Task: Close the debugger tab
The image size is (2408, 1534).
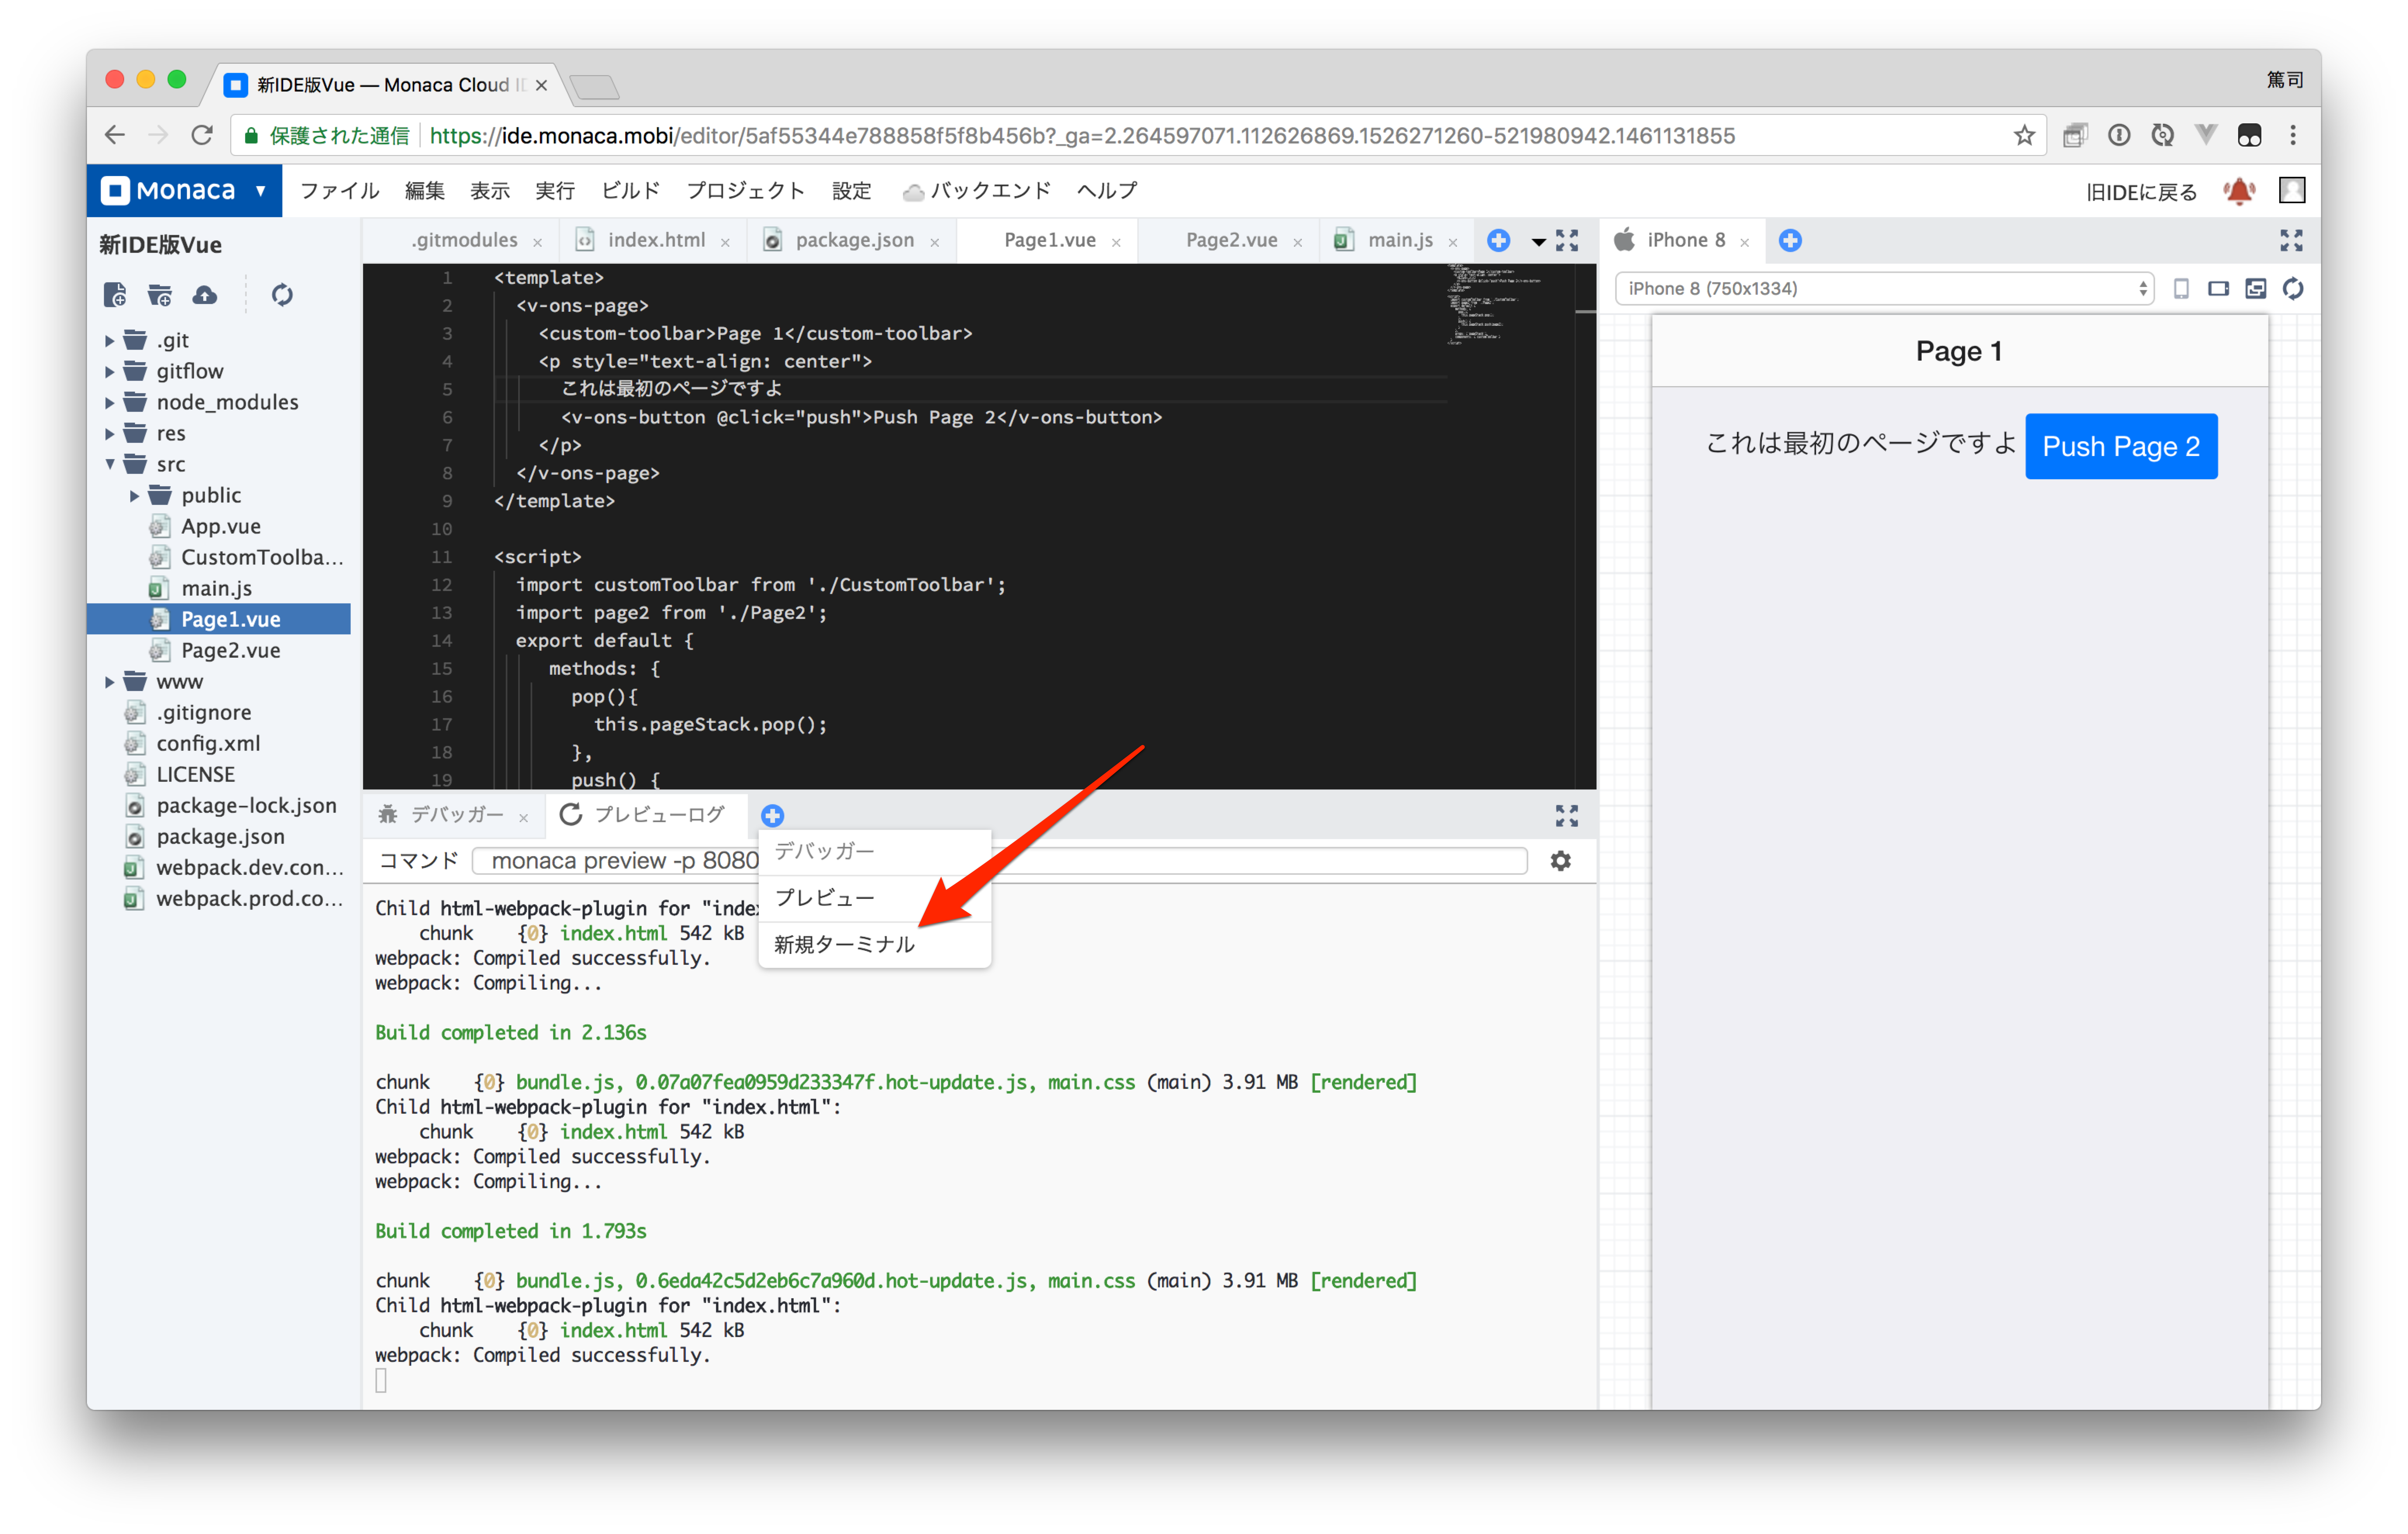Action: tap(523, 818)
